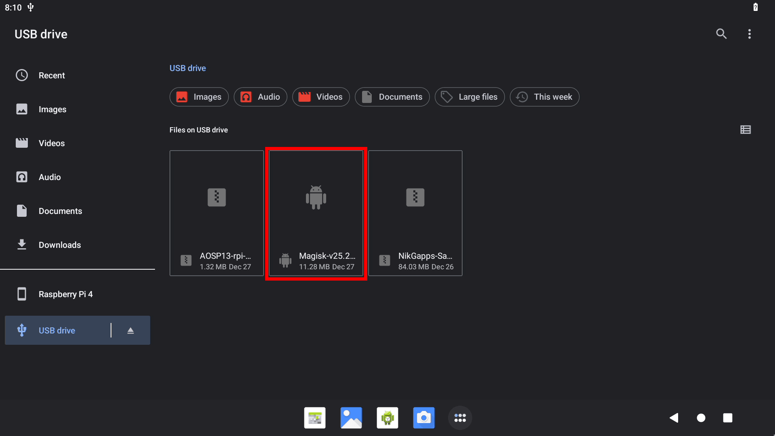775x436 pixels.
Task: Open the three-dot overflow menu
Action: click(750, 34)
